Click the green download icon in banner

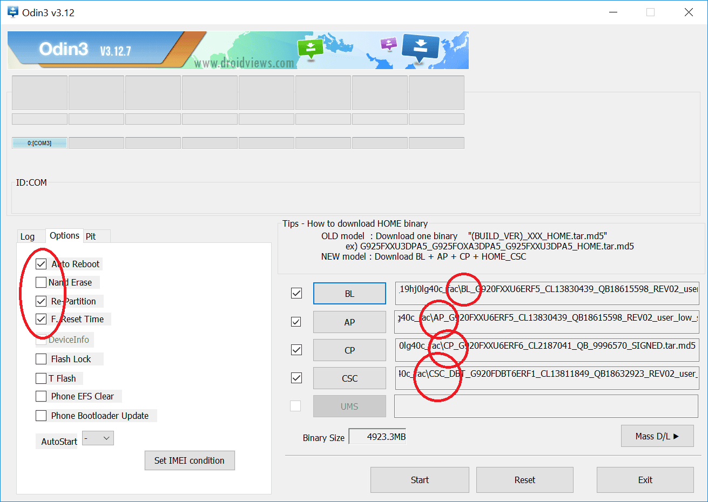click(x=311, y=49)
